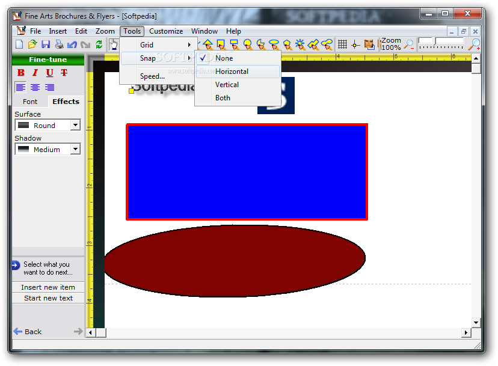Align text left
Screen dimensions: 498x366
click(x=20, y=87)
